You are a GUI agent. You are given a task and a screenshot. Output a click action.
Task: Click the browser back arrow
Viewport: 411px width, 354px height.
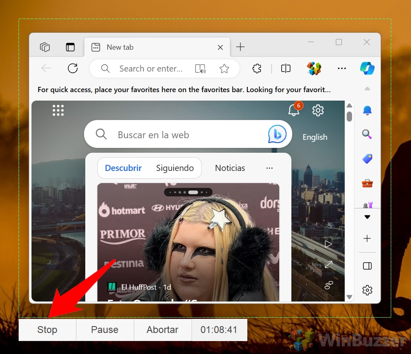(46, 68)
